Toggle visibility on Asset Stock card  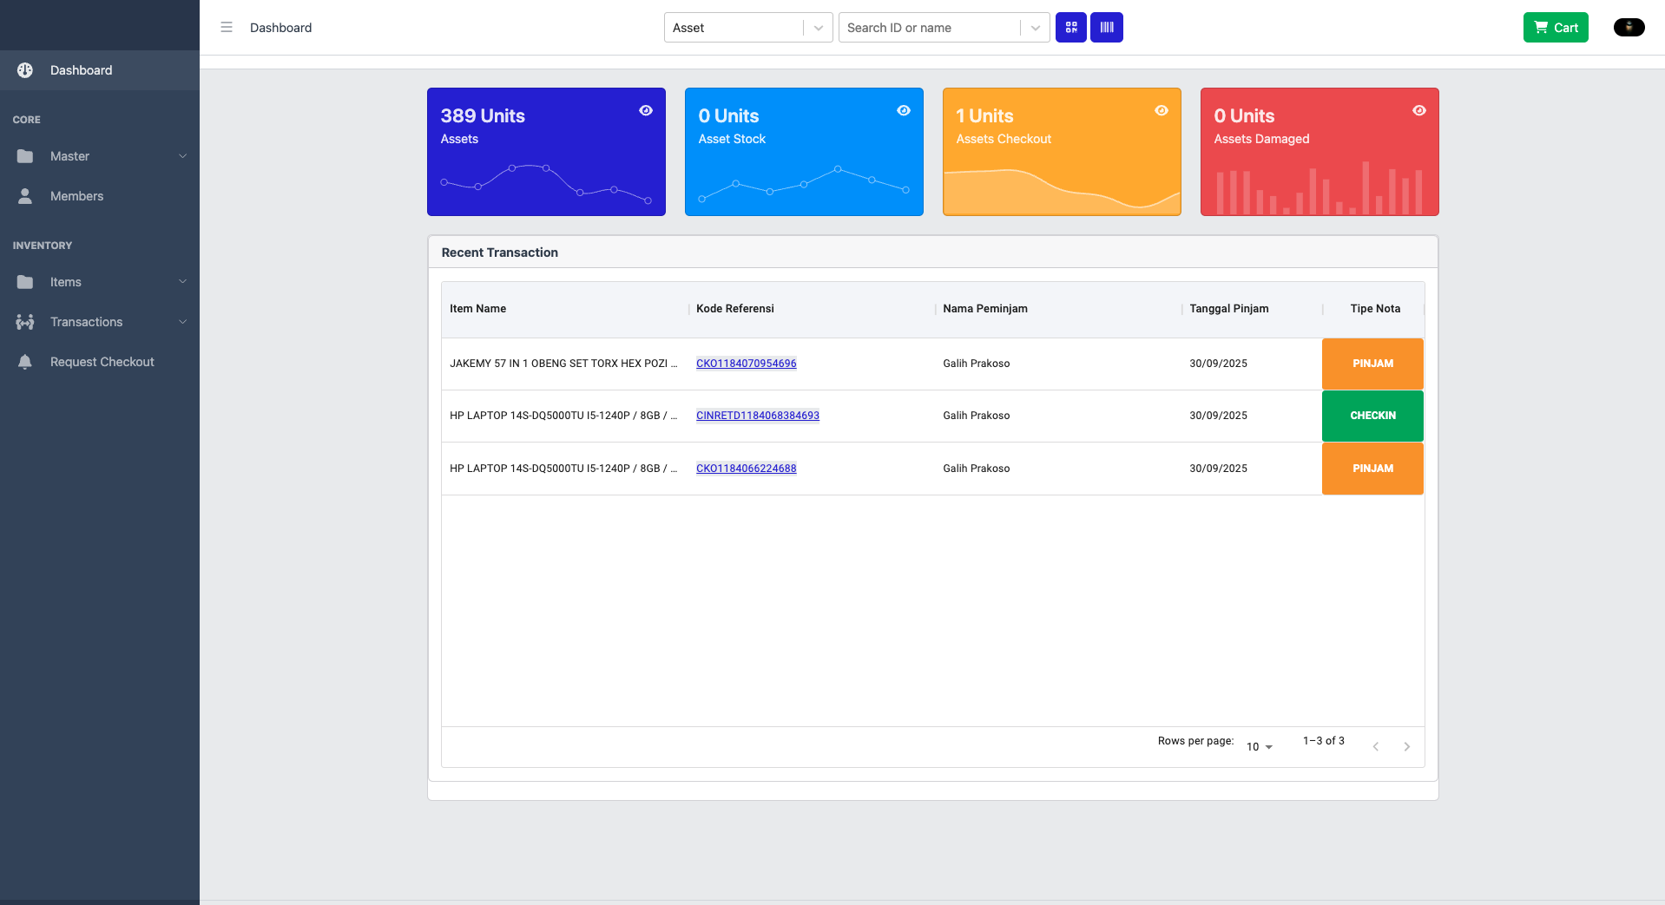904,110
